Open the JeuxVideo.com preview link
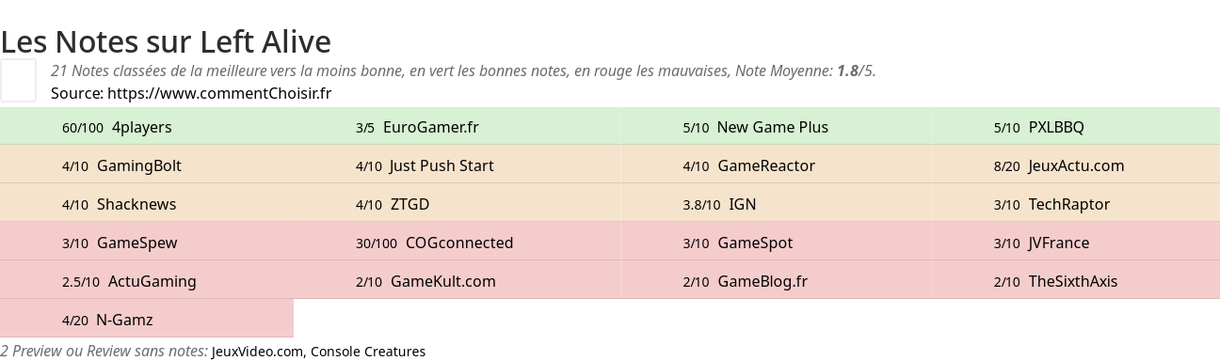This screenshot has height=361, width=1220. tap(258, 352)
